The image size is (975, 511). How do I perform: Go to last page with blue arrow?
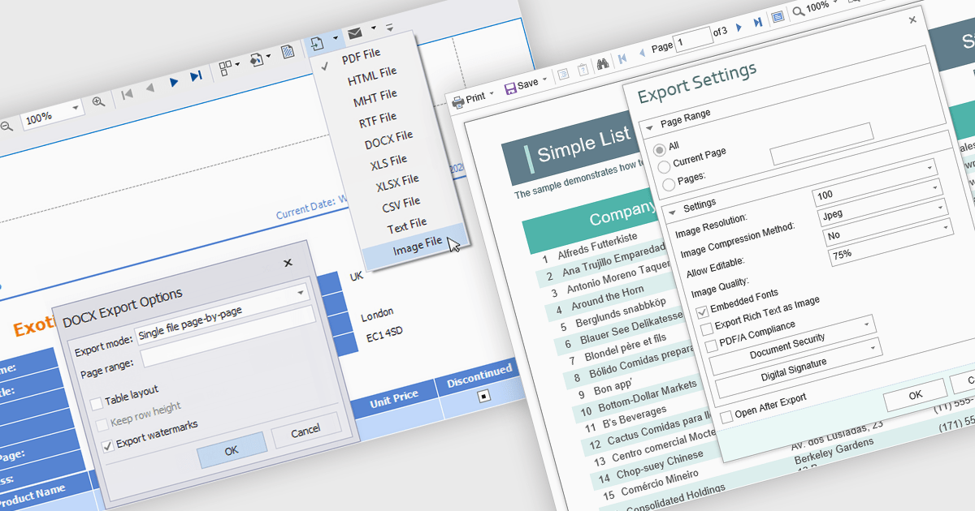pyautogui.click(x=196, y=77)
